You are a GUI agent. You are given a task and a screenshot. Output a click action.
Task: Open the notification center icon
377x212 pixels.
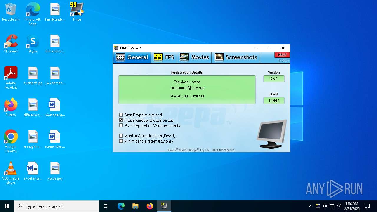click(x=367, y=206)
